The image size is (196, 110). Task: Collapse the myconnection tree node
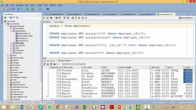[x=5, y=24]
